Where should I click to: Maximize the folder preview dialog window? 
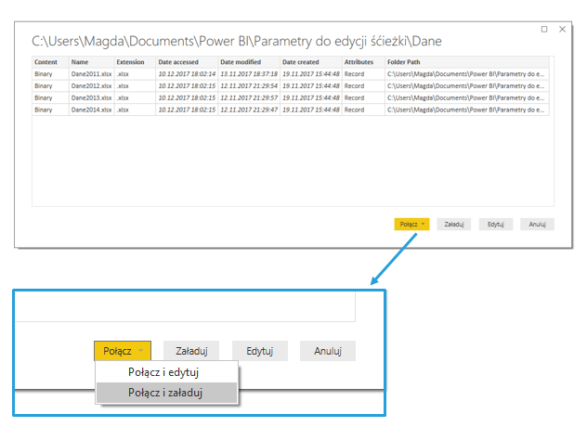coord(544,29)
